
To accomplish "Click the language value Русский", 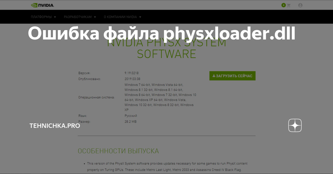I will pyautogui.click(x=131, y=116).
